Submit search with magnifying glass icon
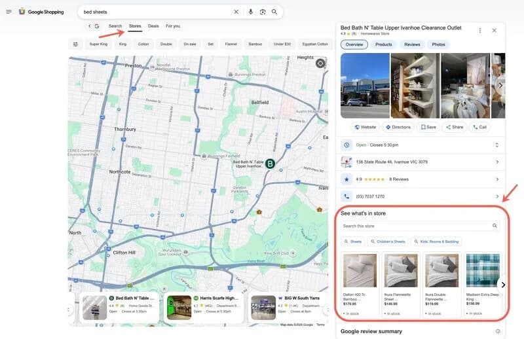Image resolution: width=524 pixels, height=339 pixels. [x=274, y=12]
